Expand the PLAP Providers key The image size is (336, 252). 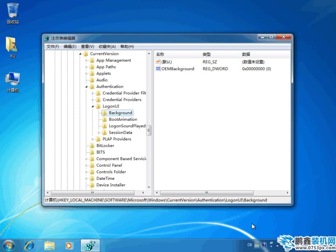(93, 139)
